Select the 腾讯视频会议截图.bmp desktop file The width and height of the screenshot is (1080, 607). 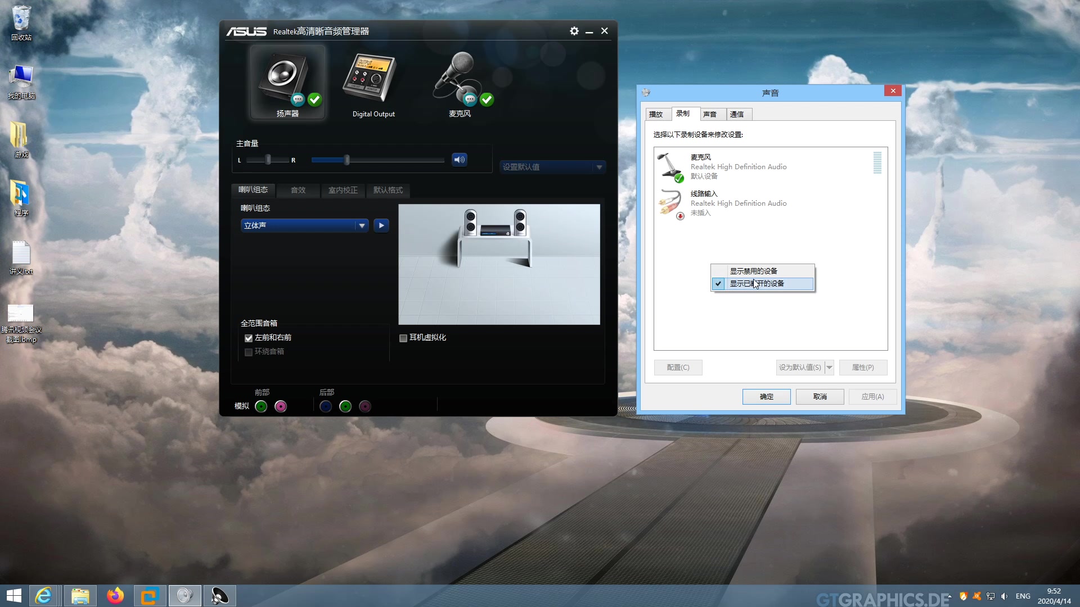pos(21,323)
